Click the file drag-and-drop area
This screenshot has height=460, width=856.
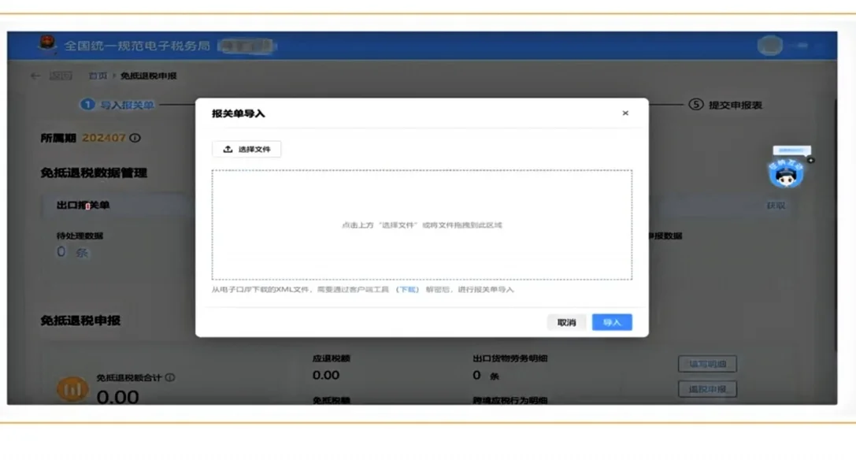[x=424, y=224]
